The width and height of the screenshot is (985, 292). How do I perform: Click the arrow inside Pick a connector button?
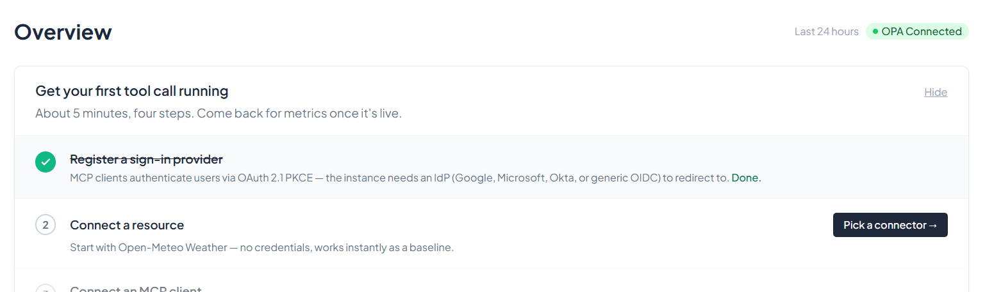pos(932,225)
